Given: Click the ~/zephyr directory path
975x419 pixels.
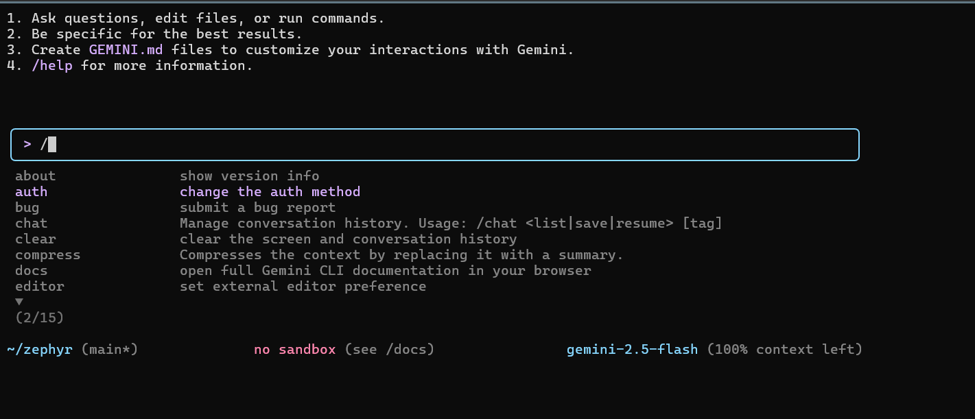Looking at the screenshot, I should 40,350.
